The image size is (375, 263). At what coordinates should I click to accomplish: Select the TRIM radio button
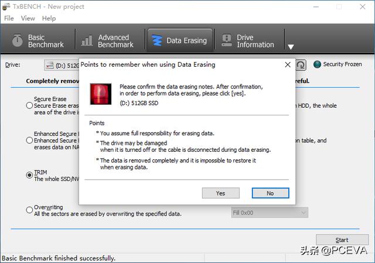[29, 175]
